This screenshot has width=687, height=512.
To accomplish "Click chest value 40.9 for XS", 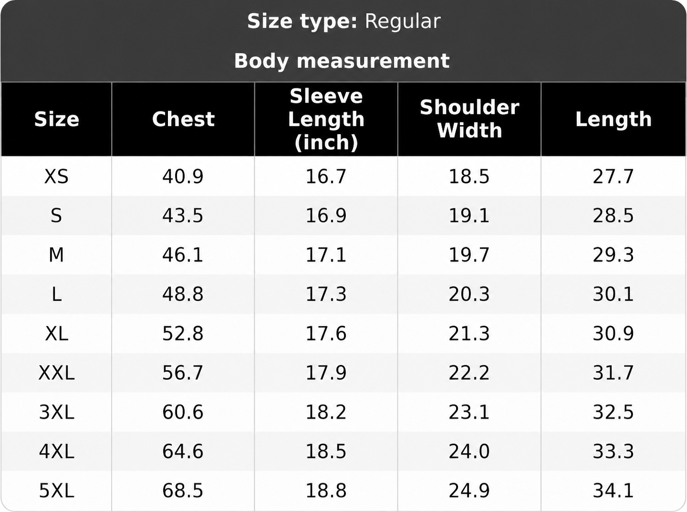I will pos(183,176).
